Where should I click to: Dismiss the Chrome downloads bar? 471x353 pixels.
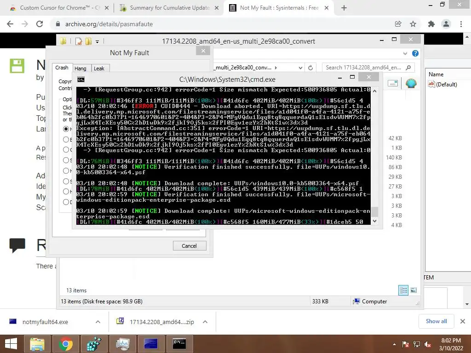pos(463,321)
